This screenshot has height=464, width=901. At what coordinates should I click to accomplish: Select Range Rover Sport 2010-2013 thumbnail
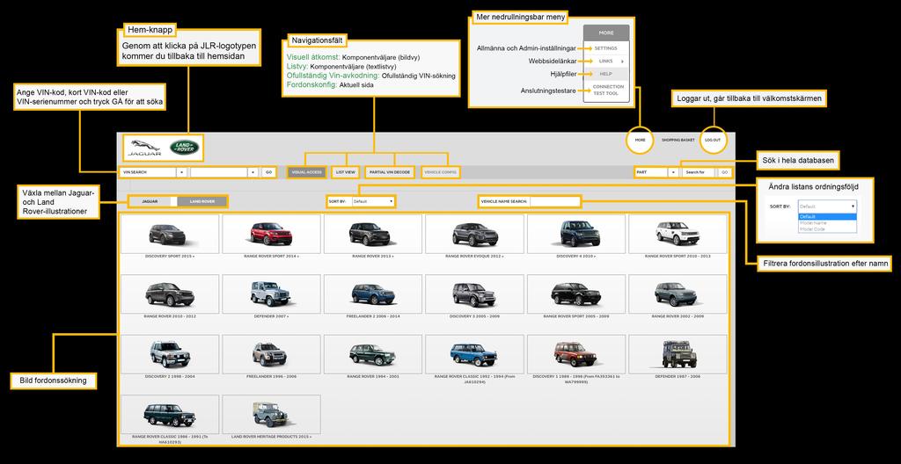coord(678,234)
